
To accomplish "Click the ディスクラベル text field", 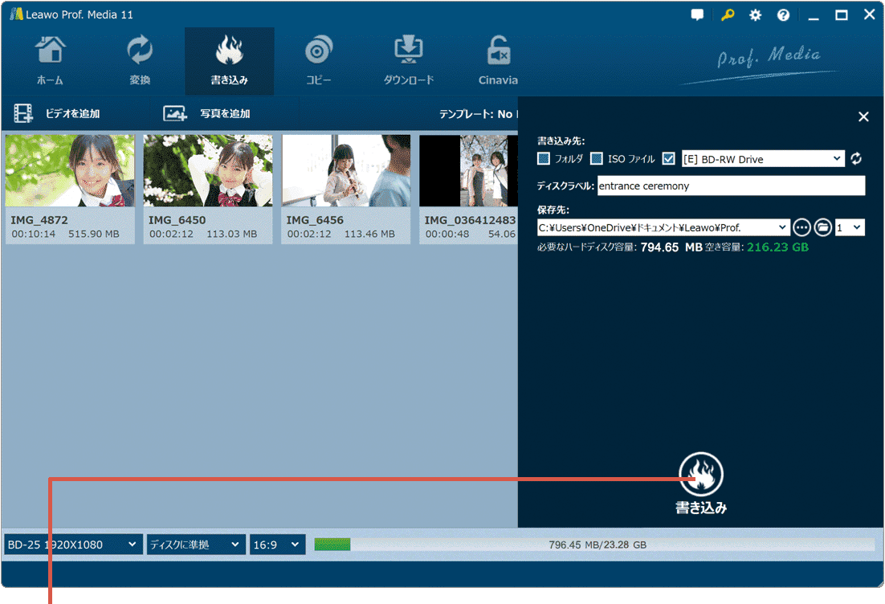I will 731,186.
